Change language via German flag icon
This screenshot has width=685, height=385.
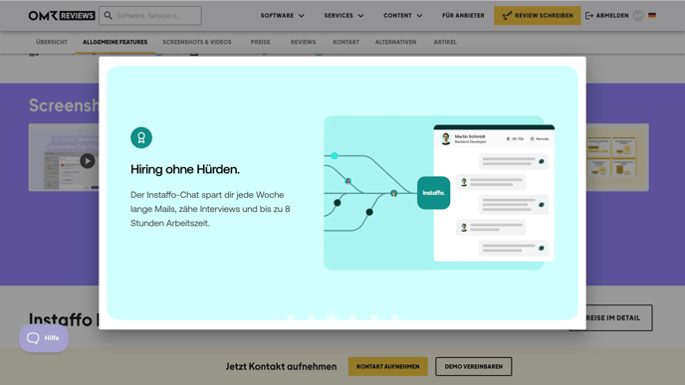(652, 16)
